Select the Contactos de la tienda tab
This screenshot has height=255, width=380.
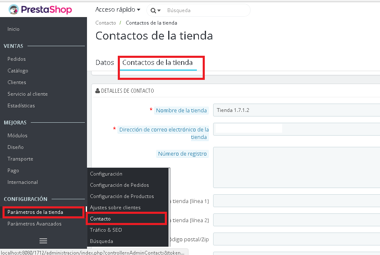pos(157,62)
